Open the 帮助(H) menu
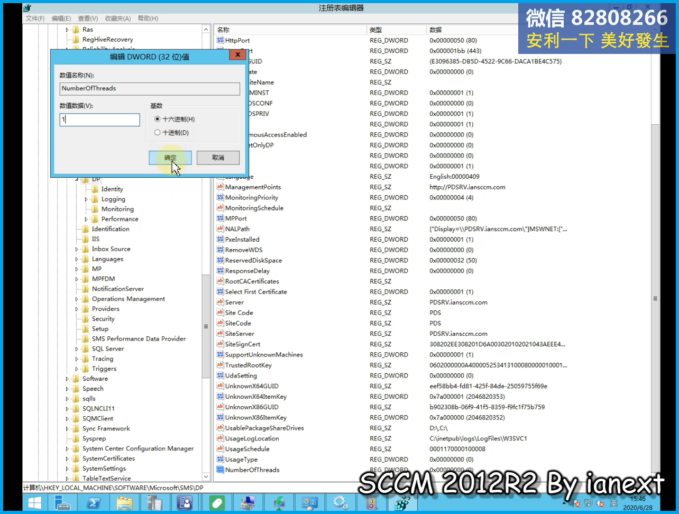This screenshot has height=514, width=679. click(148, 19)
